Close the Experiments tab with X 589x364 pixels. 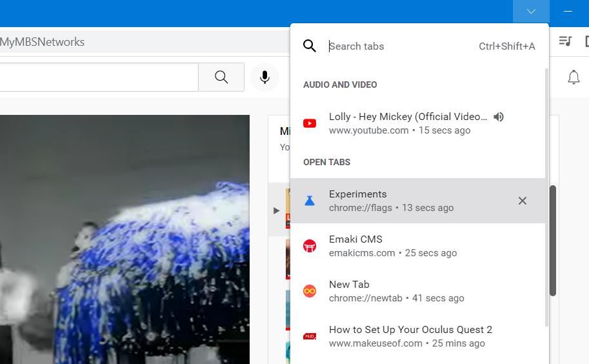coord(522,201)
